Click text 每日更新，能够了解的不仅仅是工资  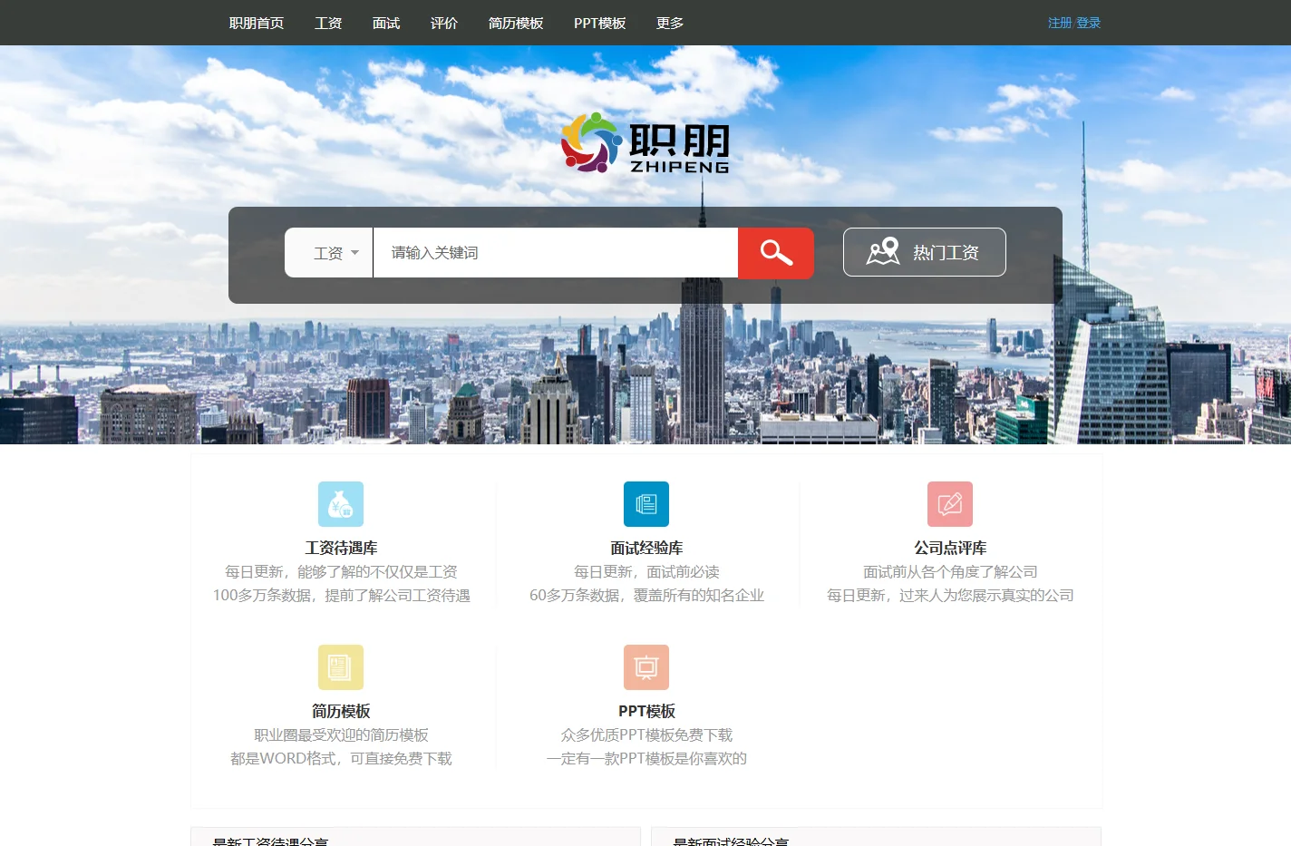341,571
